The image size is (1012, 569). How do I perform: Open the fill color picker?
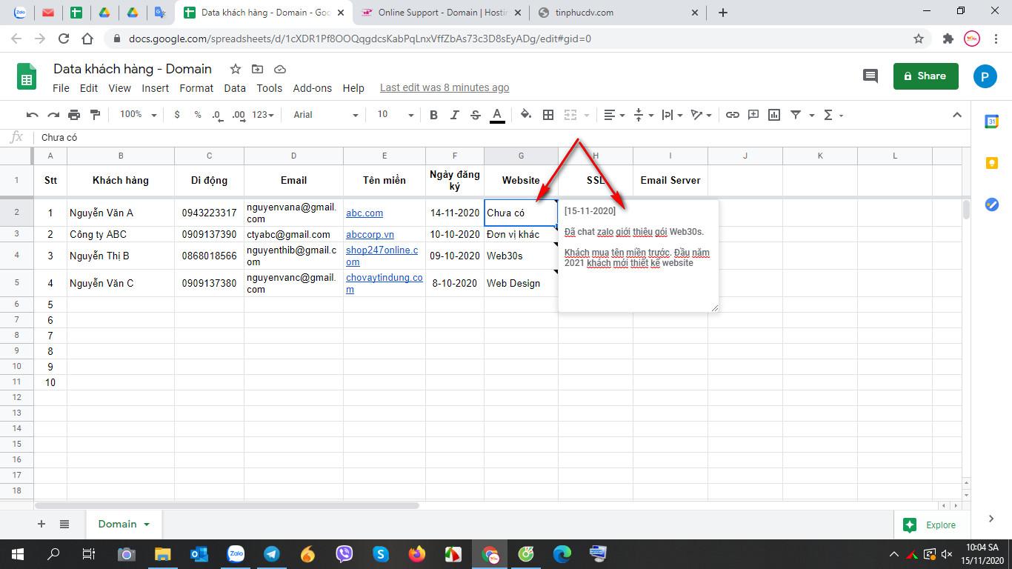click(526, 115)
